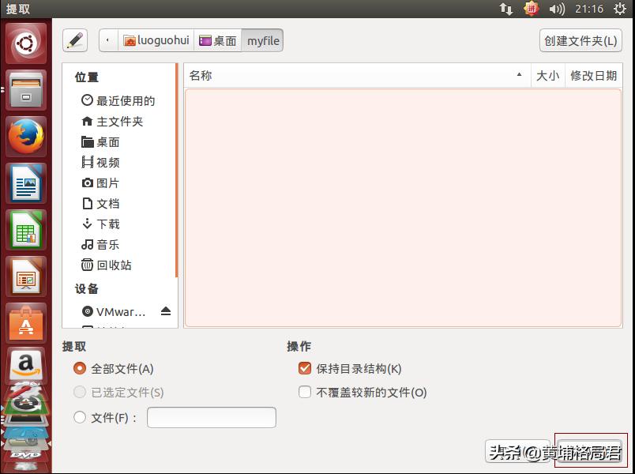The height and width of the screenshot is (474, 635).
Task: Open the Ubuntu Dash home button
Action: click(26, 41)
